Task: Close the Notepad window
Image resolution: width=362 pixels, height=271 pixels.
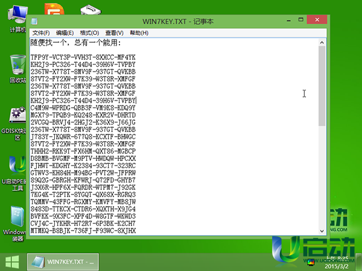Action: (x=317, y=20)
